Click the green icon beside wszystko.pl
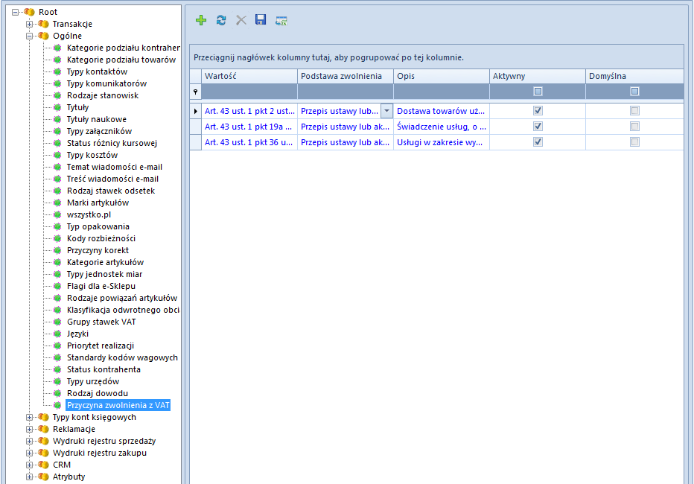 coord(57,214)
